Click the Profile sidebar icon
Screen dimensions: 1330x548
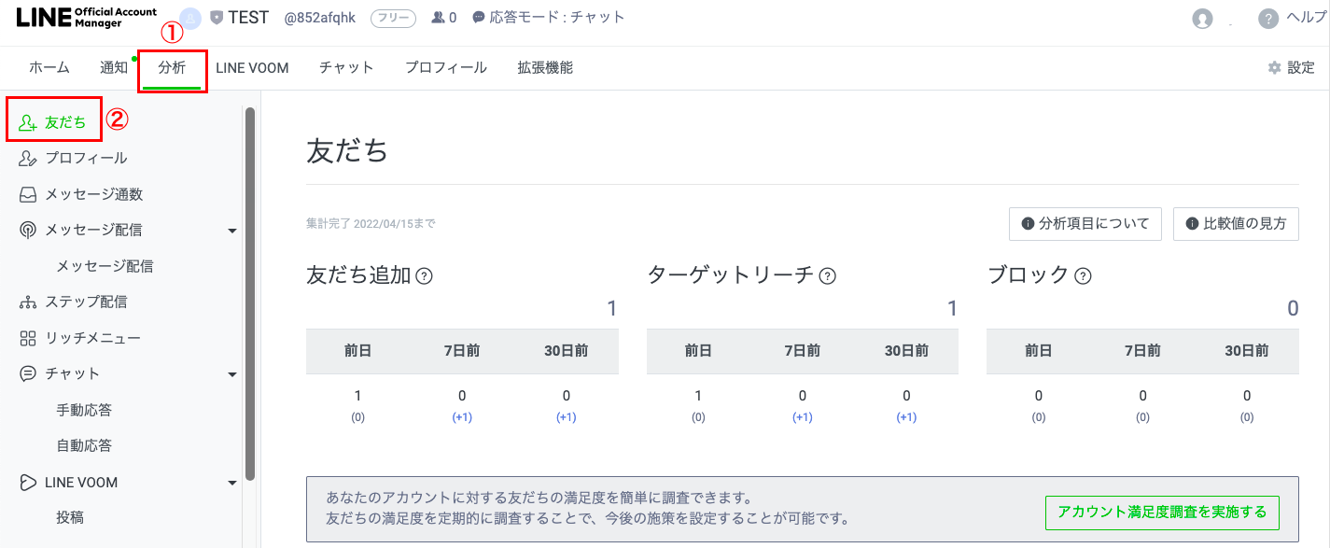pyautogui.click(x=28, y=159)
